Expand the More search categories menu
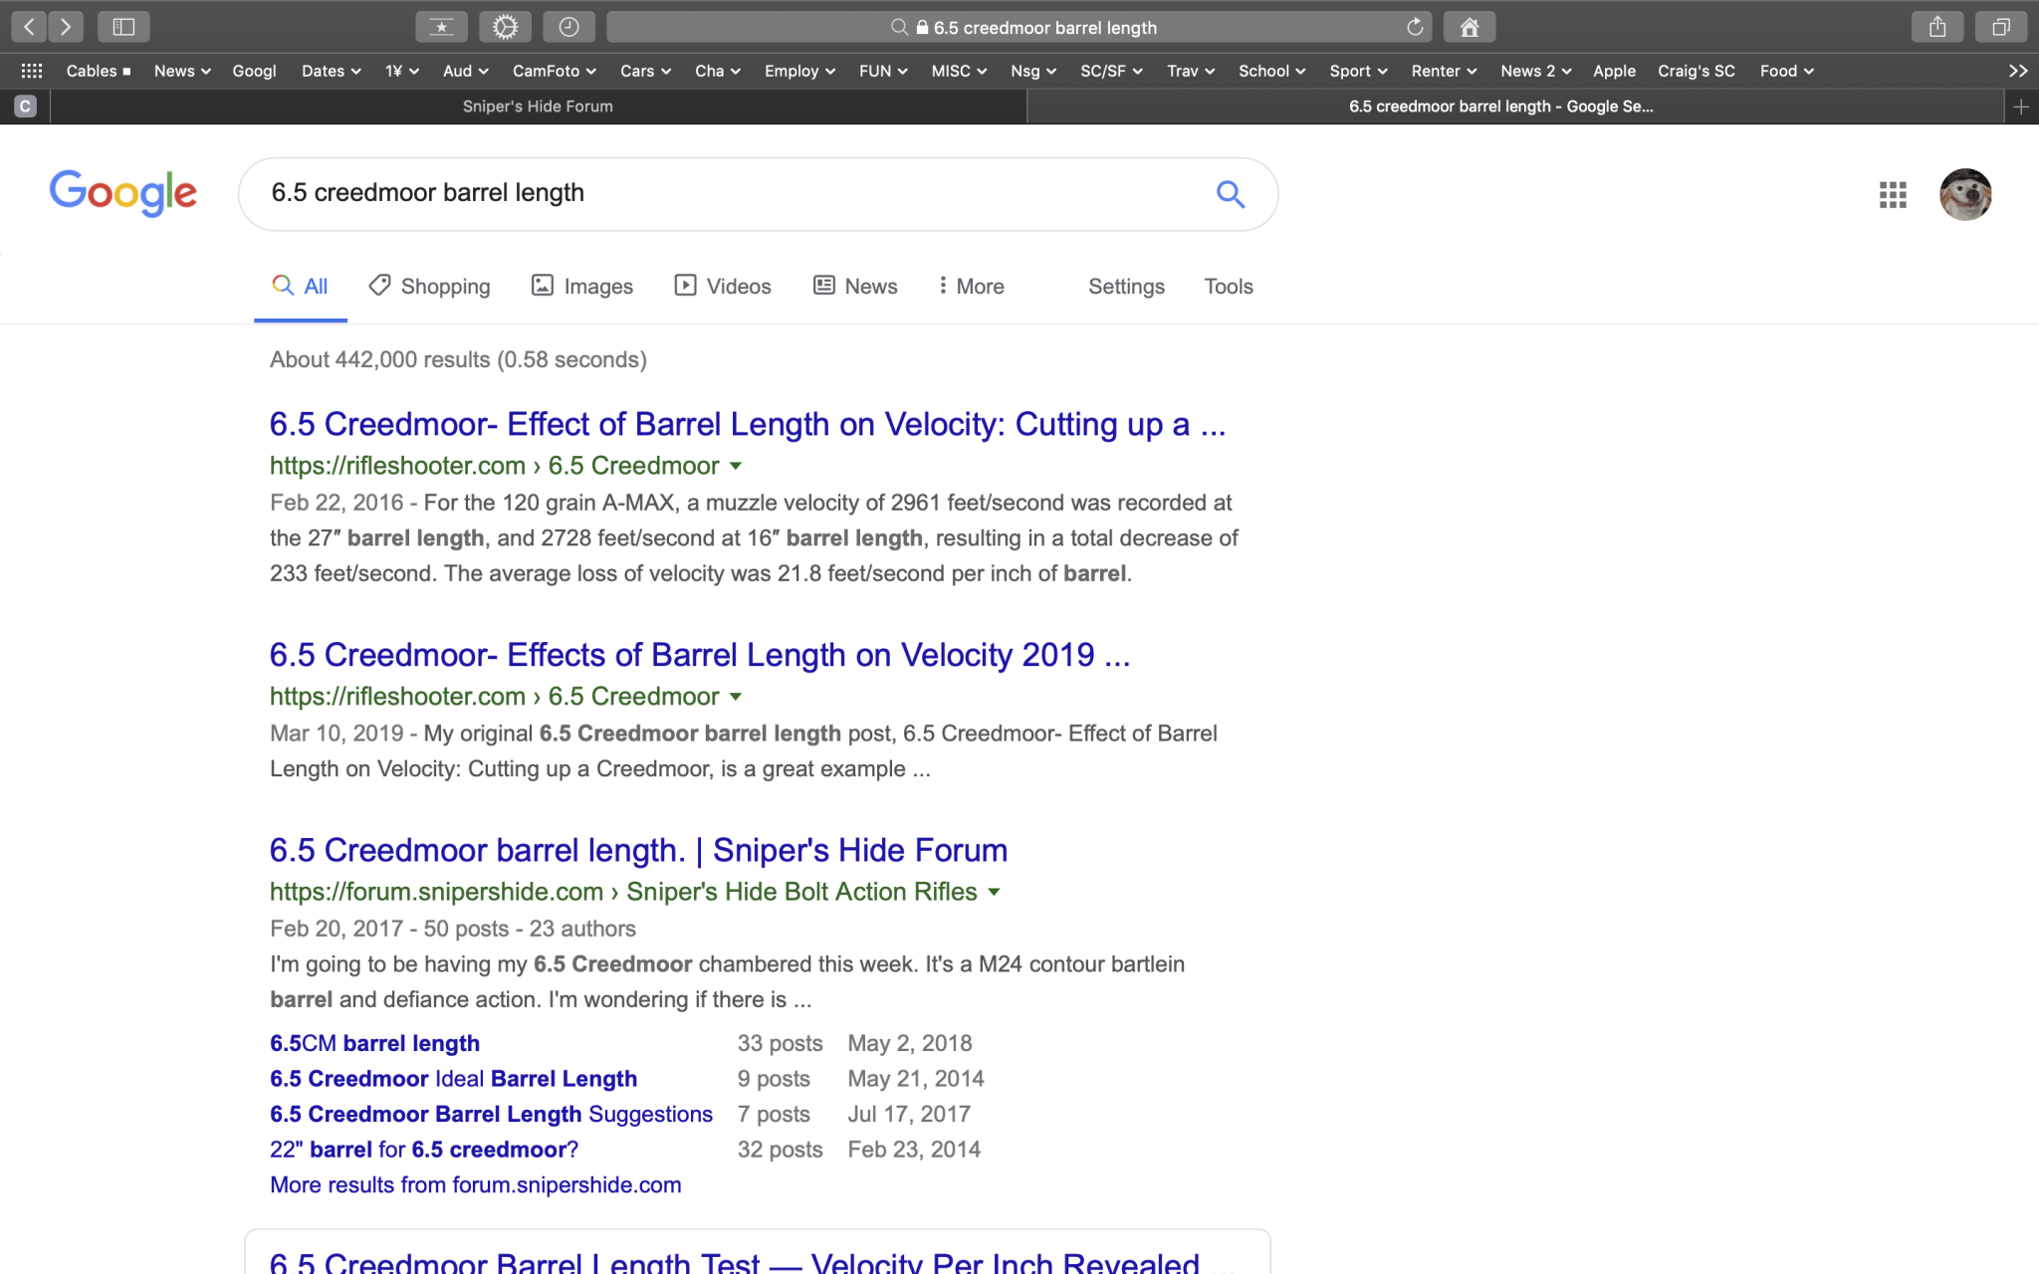The height and width of the screenshot is (1274, 2039). tap(971, 287)
